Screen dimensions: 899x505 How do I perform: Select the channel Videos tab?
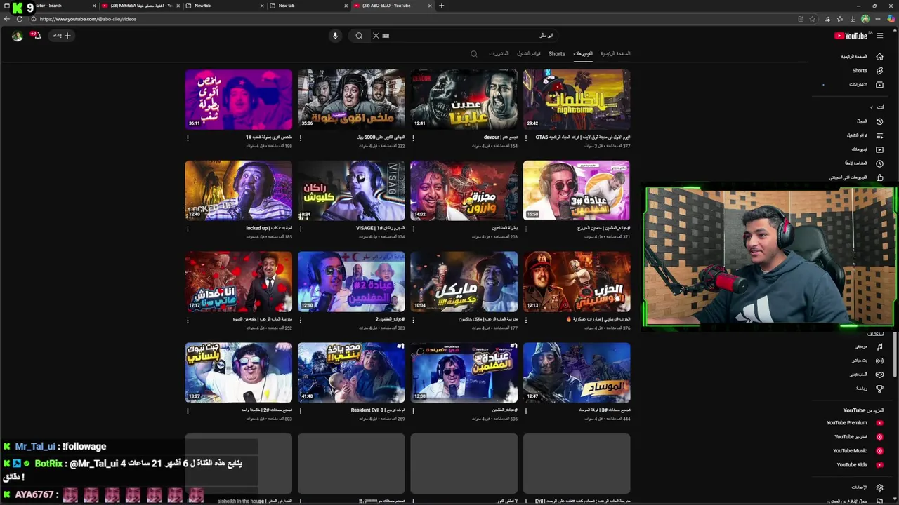583,54
